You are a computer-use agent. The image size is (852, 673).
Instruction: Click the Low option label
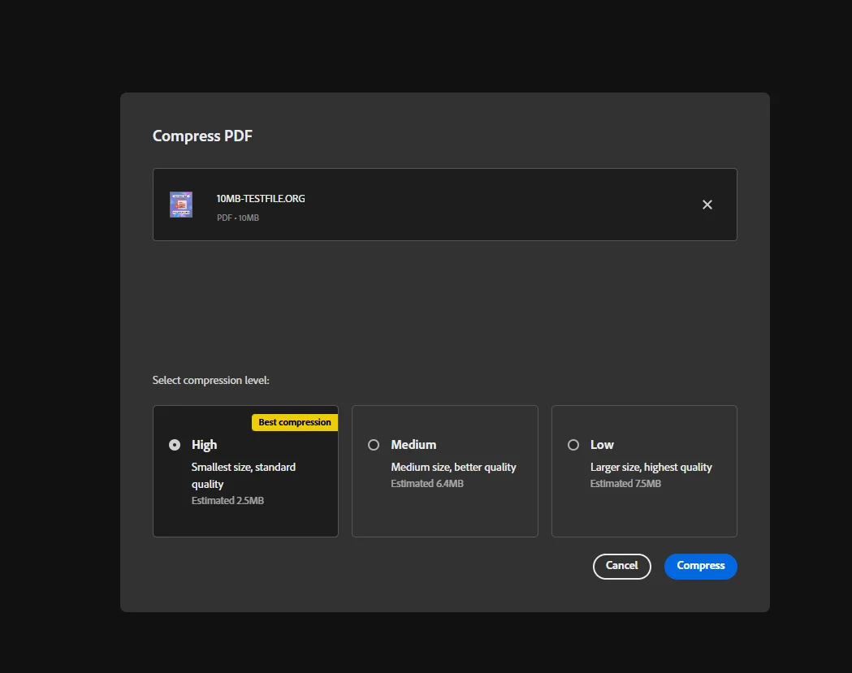tap(602, 445)
